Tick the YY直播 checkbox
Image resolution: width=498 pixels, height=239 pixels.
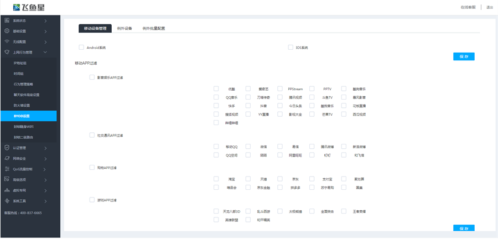[x=248, y=114]
